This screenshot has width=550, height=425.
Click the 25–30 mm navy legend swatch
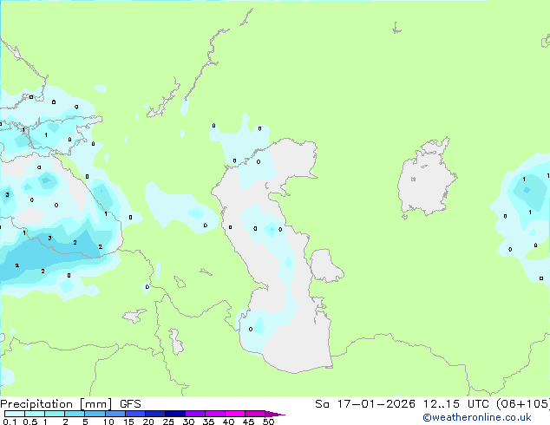(175, 414)
